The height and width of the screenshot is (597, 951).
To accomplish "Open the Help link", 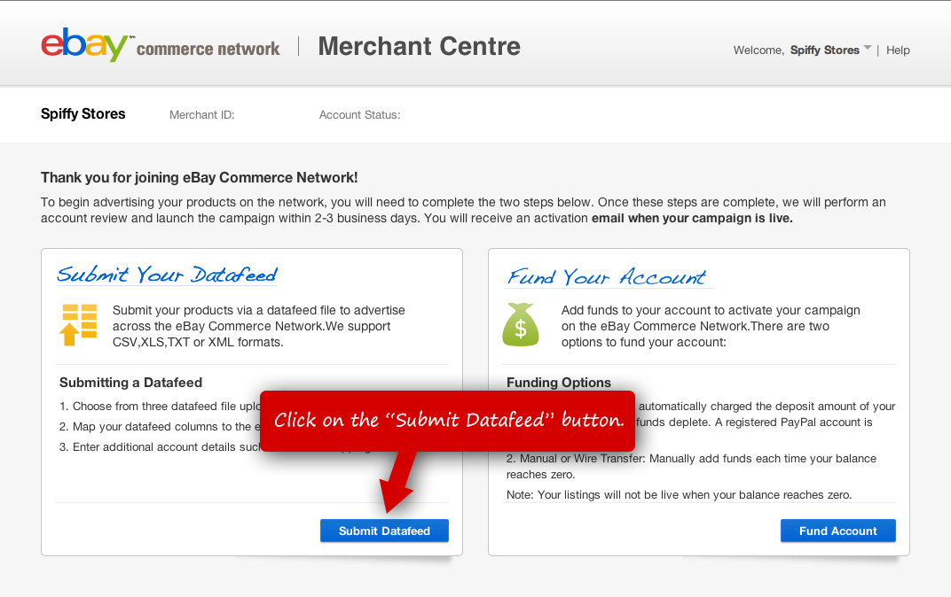I will pyautogui.click(x=898, y=50).
